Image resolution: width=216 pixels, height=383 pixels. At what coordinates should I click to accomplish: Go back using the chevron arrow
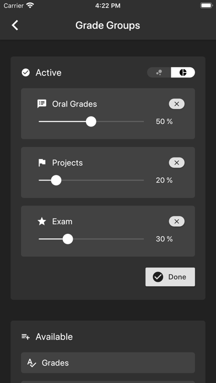[x=15, y=25]
